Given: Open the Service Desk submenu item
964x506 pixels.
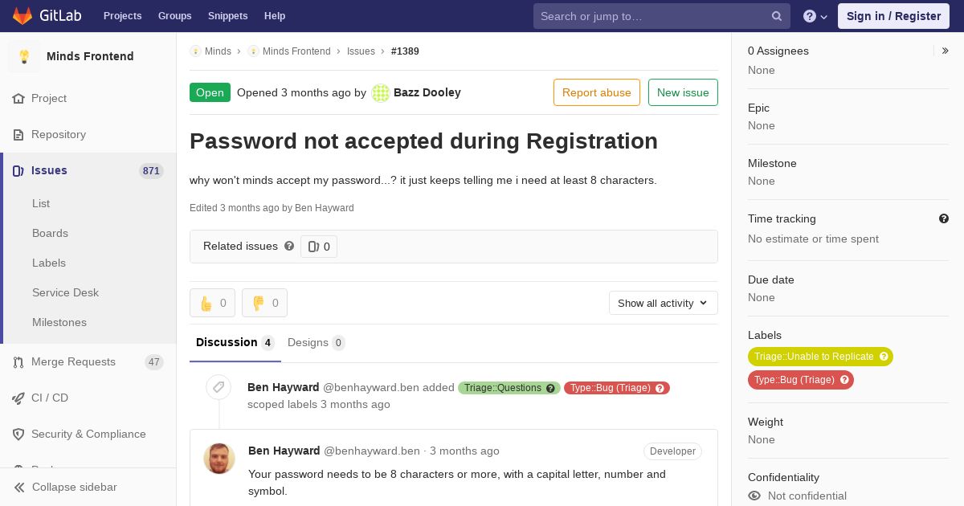Looking at the screenshot, I should point(65,292).
